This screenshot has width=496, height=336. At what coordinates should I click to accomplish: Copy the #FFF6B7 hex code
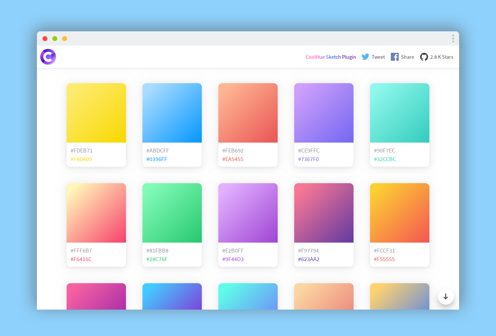[81, 251]
